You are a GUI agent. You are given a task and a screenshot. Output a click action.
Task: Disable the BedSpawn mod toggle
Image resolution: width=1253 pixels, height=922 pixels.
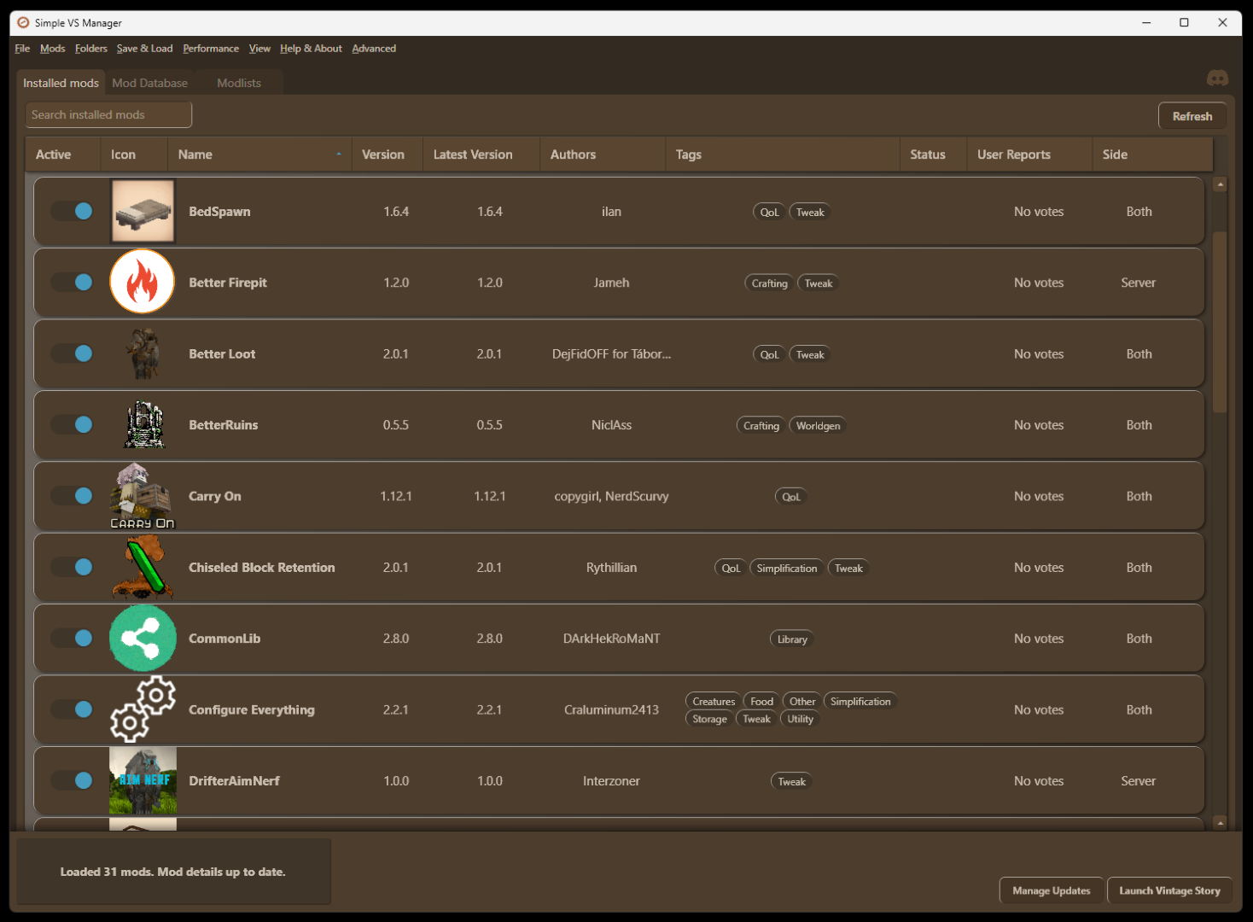point(73,211)
